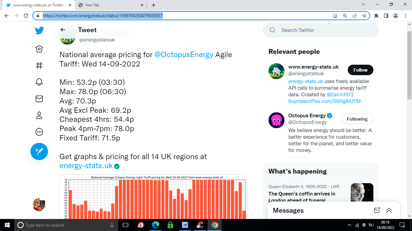
Task: Open the green padlock app in taskbar
Action: 170,225
